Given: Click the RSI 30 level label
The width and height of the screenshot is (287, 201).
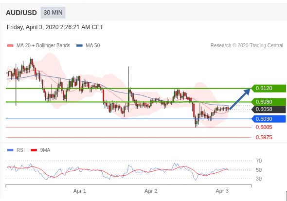Looking at the screenshot, I should coord(259,179).
